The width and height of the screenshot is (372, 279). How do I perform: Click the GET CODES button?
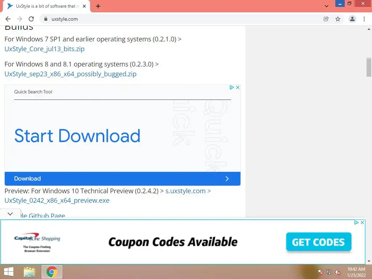tap(319, 242)
